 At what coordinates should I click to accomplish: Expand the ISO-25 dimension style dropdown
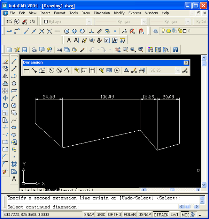[x=178, y=71]
